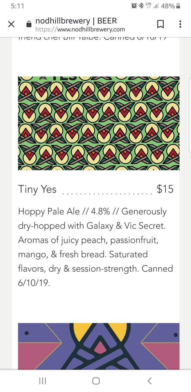Tap the Bluetooth status icon
The image size is (191, 392).
pyautogui.click(x=141, y=6)
